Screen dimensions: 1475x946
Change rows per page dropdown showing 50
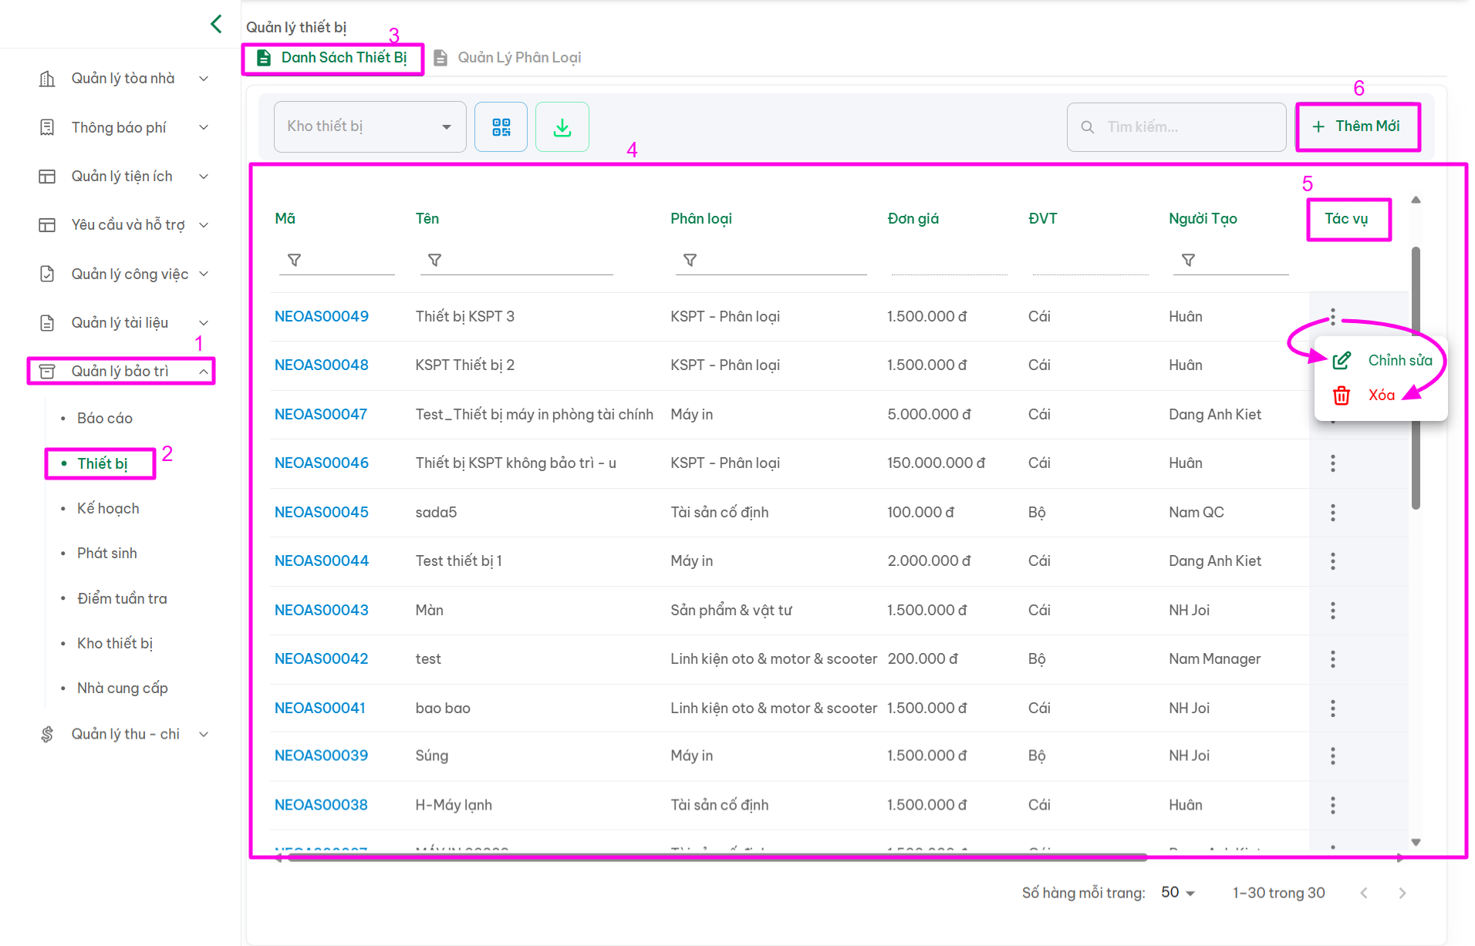[x=1177, y=893]
